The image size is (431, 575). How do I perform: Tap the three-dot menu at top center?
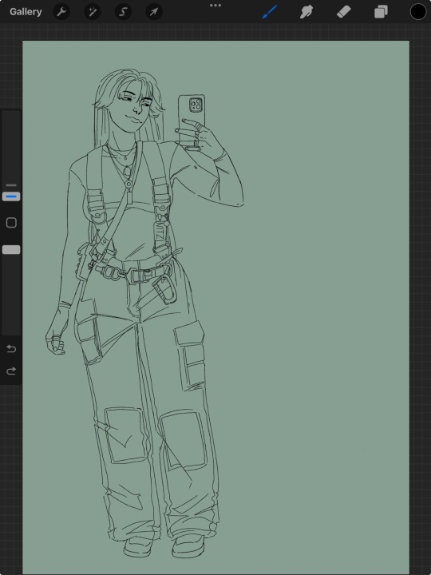tap(215, 6)
